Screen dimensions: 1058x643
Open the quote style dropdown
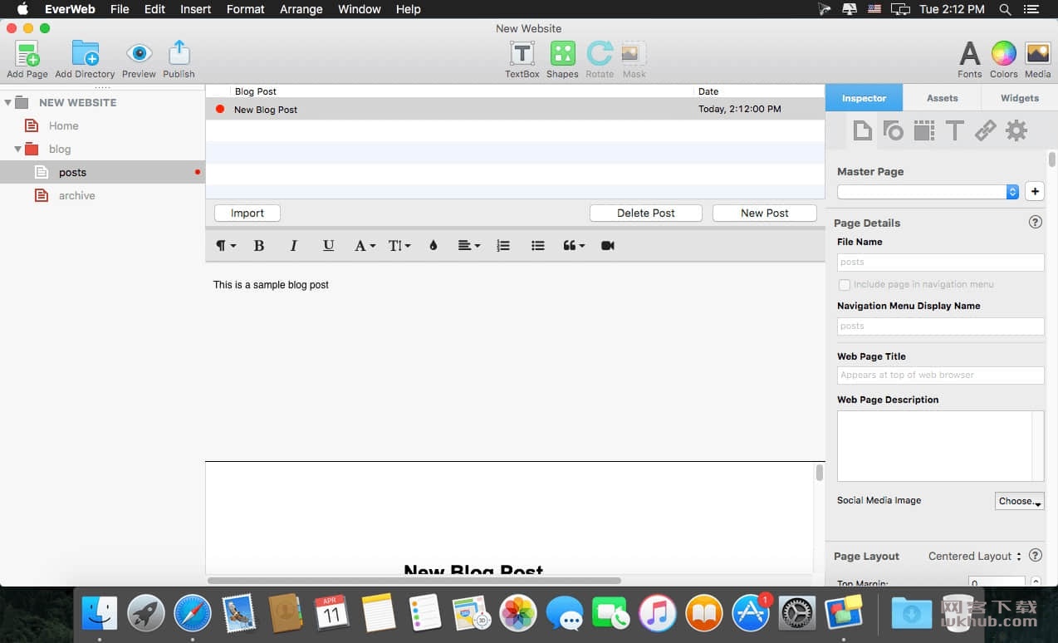coord(574,246)
